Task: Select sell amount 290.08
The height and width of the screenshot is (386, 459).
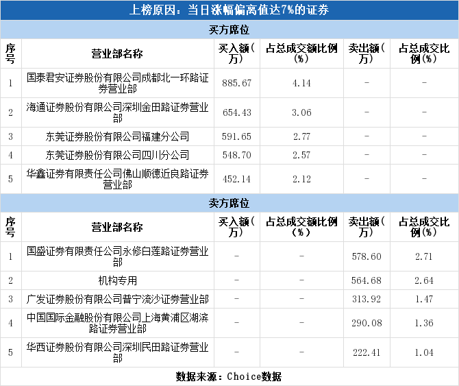Action: 367,323
